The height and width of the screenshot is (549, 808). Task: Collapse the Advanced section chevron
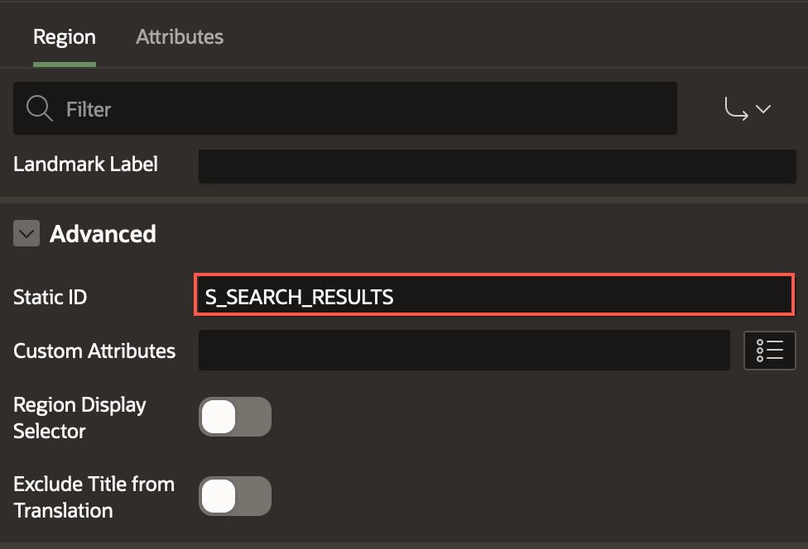(26, 234)
